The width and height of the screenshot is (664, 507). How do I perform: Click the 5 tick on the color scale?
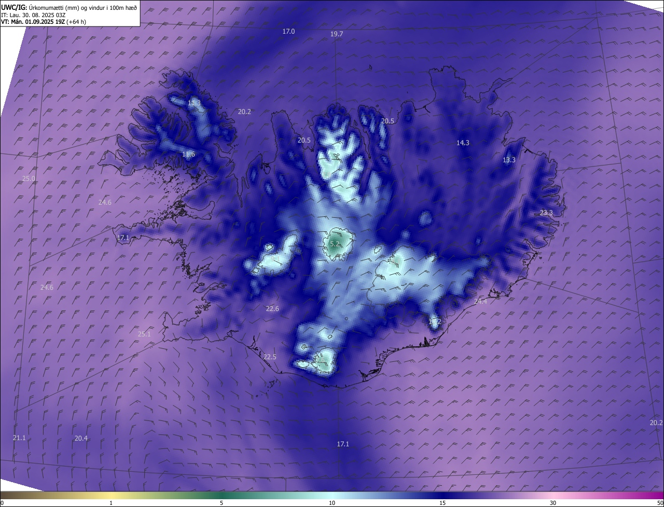pos(222,503)
